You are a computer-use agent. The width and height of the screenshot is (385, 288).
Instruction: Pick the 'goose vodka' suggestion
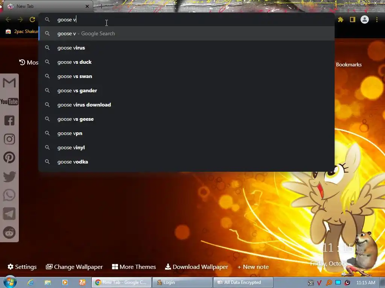(186, 162)
